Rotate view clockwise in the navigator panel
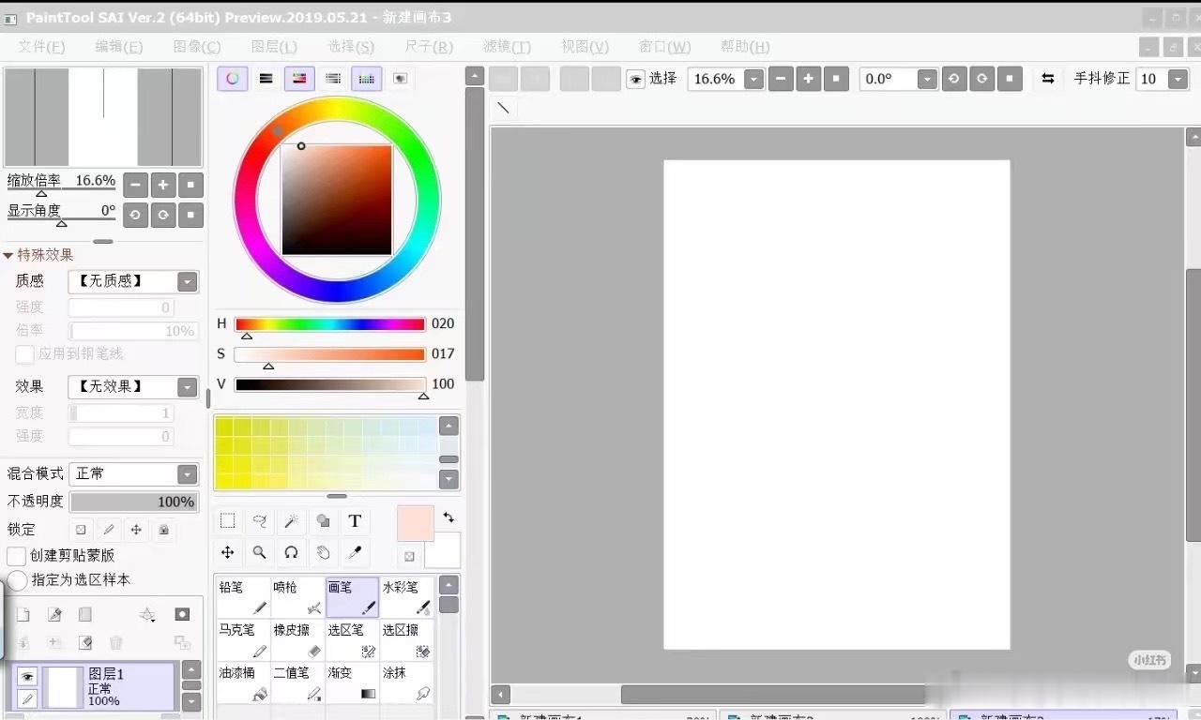The height and width of the screenshot is (720, 1201). coord(163,215)
